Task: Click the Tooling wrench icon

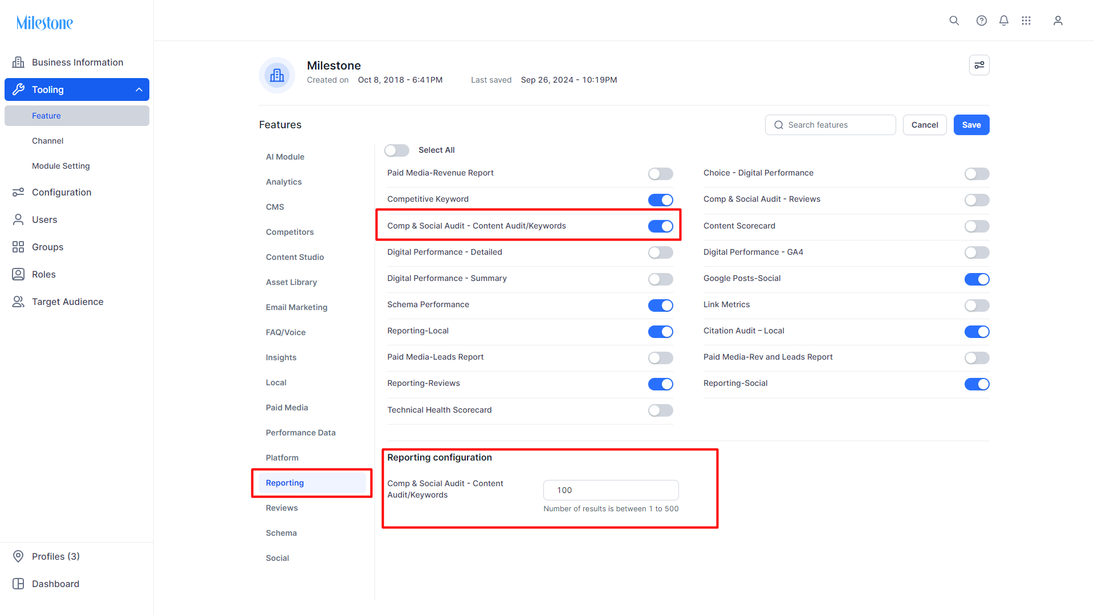Action: [18, 89]
